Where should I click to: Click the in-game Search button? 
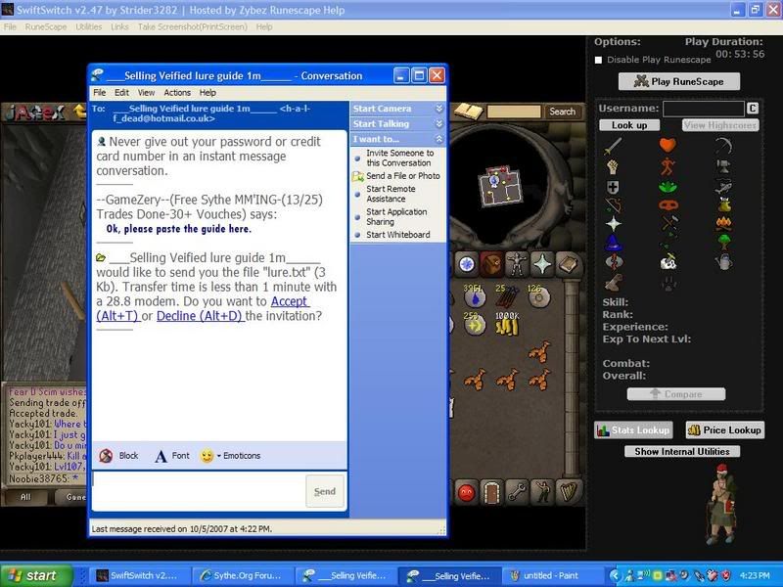point(562,112)
